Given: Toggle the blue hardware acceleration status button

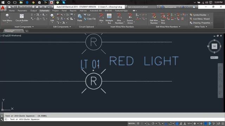Looking at the screenshot, I should click(206, 124).
